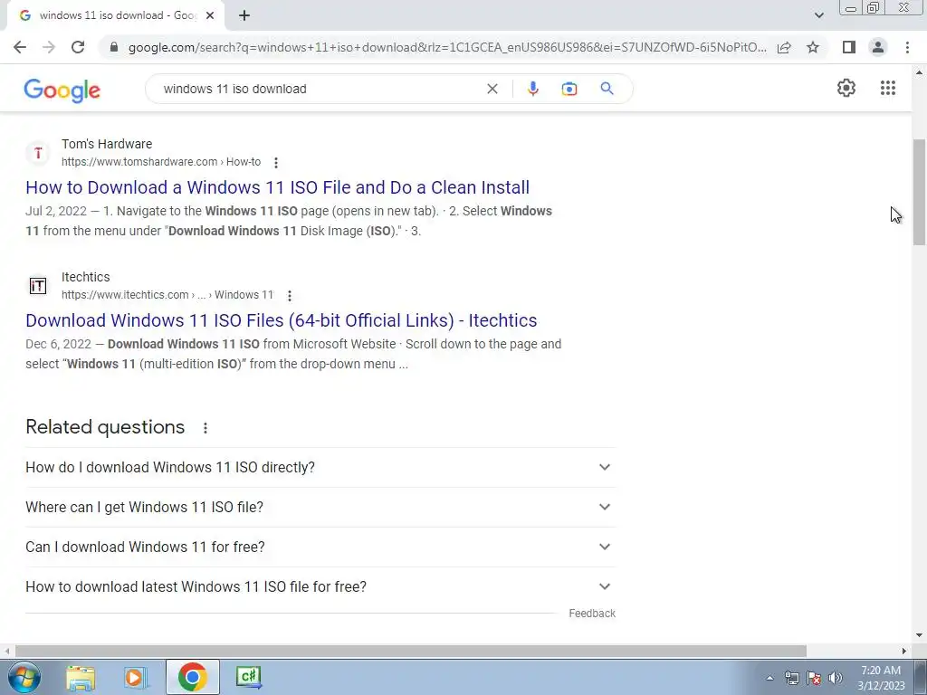Select the windows 11 iso download tab

tap(117, 15)
